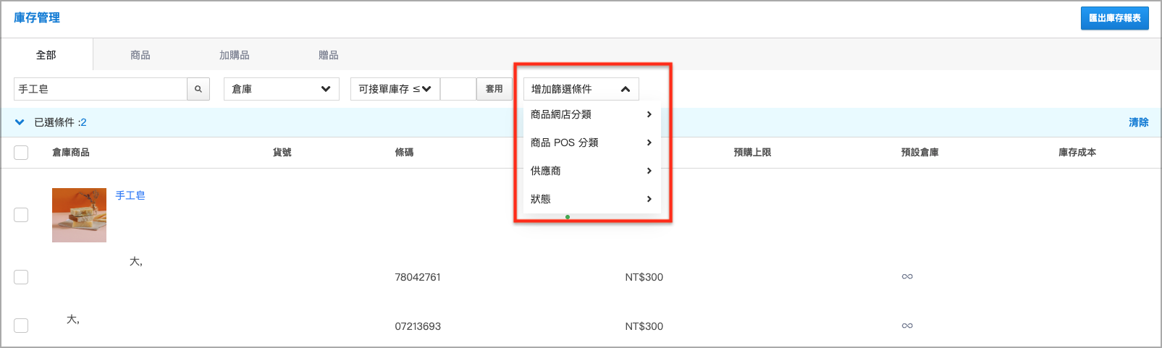Open the 手工皂 product link
This screenshot has height=348, width=1162.
pyautogui.click(x=130, y=195)
